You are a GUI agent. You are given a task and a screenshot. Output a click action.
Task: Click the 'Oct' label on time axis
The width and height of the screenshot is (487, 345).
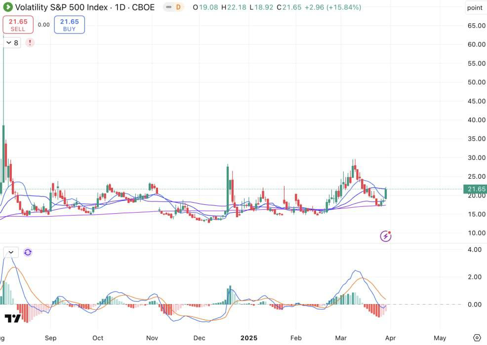click(x=98, y=338)
